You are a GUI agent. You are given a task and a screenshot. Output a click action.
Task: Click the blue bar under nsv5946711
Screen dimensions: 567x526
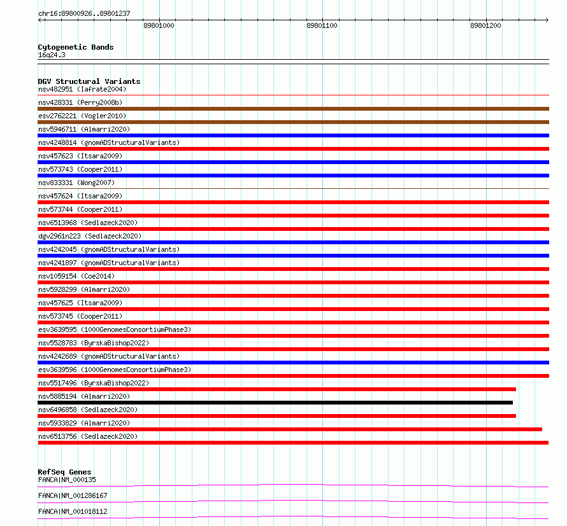293,135
